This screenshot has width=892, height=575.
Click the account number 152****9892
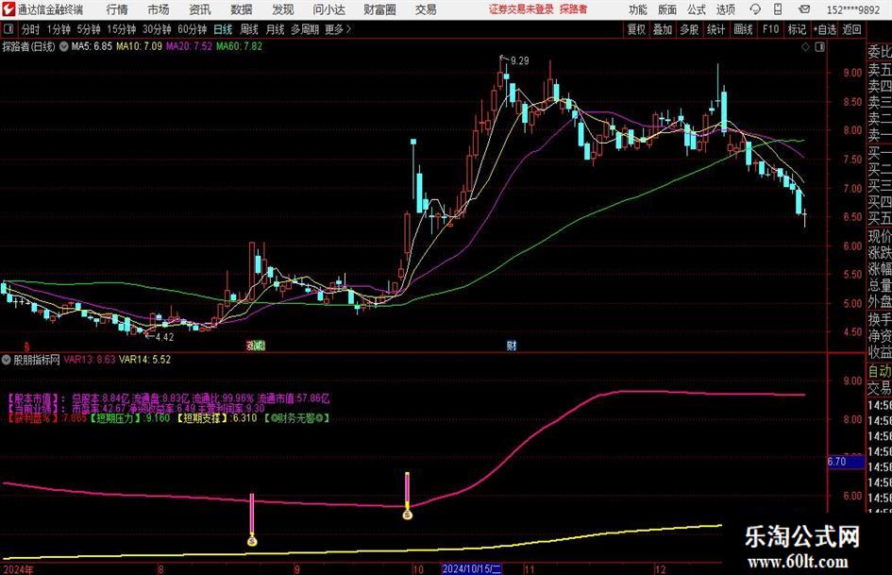point(852,9)
